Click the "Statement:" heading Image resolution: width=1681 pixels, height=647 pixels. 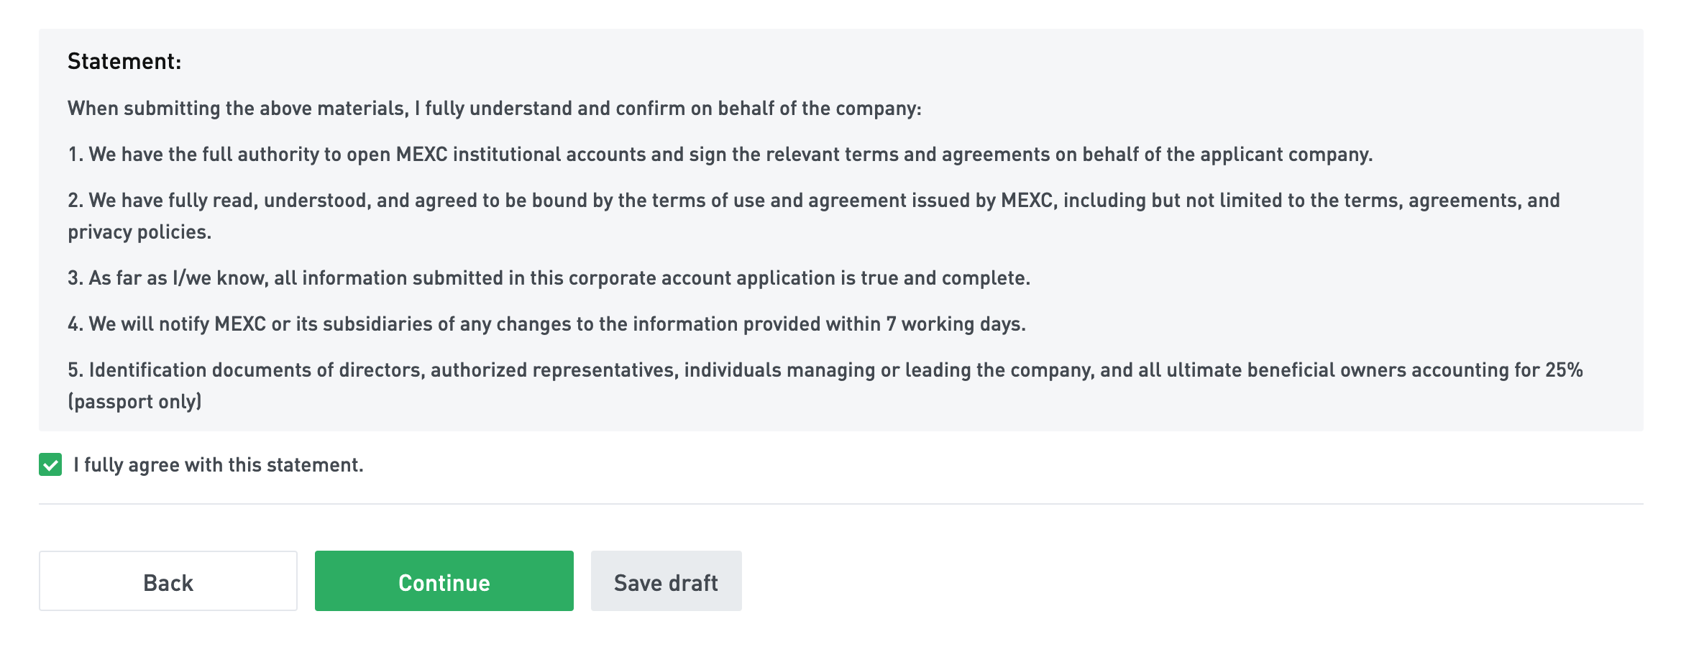tap(124, 62)
